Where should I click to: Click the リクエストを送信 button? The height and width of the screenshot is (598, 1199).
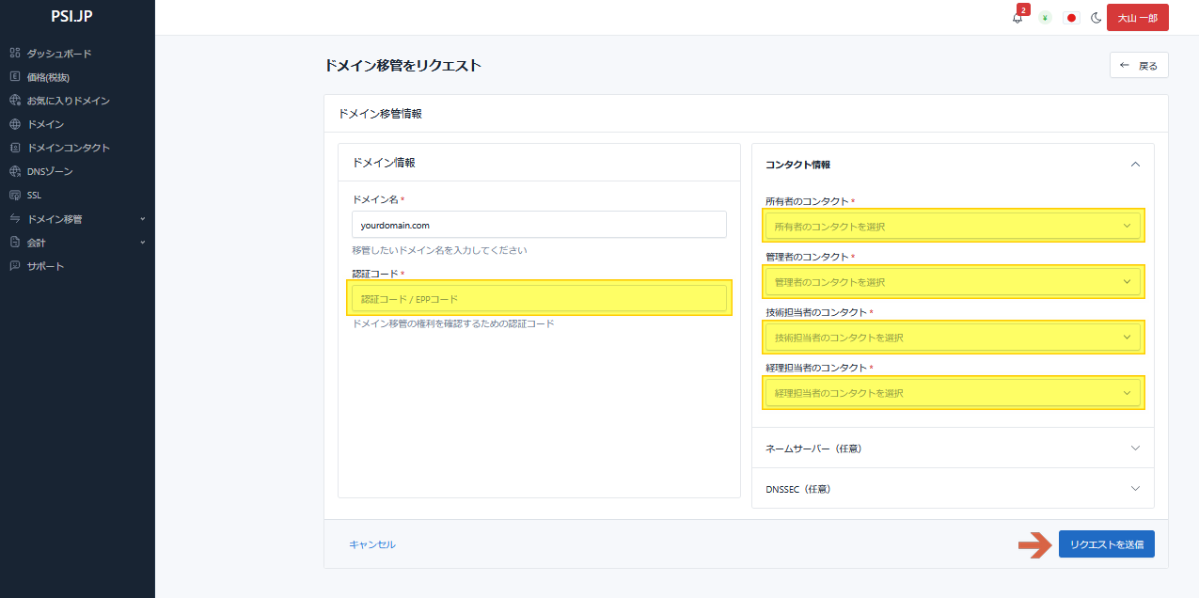click(1106, 544)
